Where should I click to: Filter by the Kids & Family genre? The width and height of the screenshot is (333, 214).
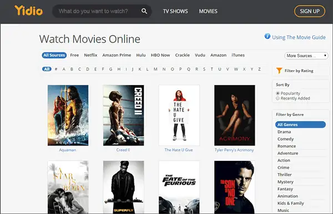(290, 203)
